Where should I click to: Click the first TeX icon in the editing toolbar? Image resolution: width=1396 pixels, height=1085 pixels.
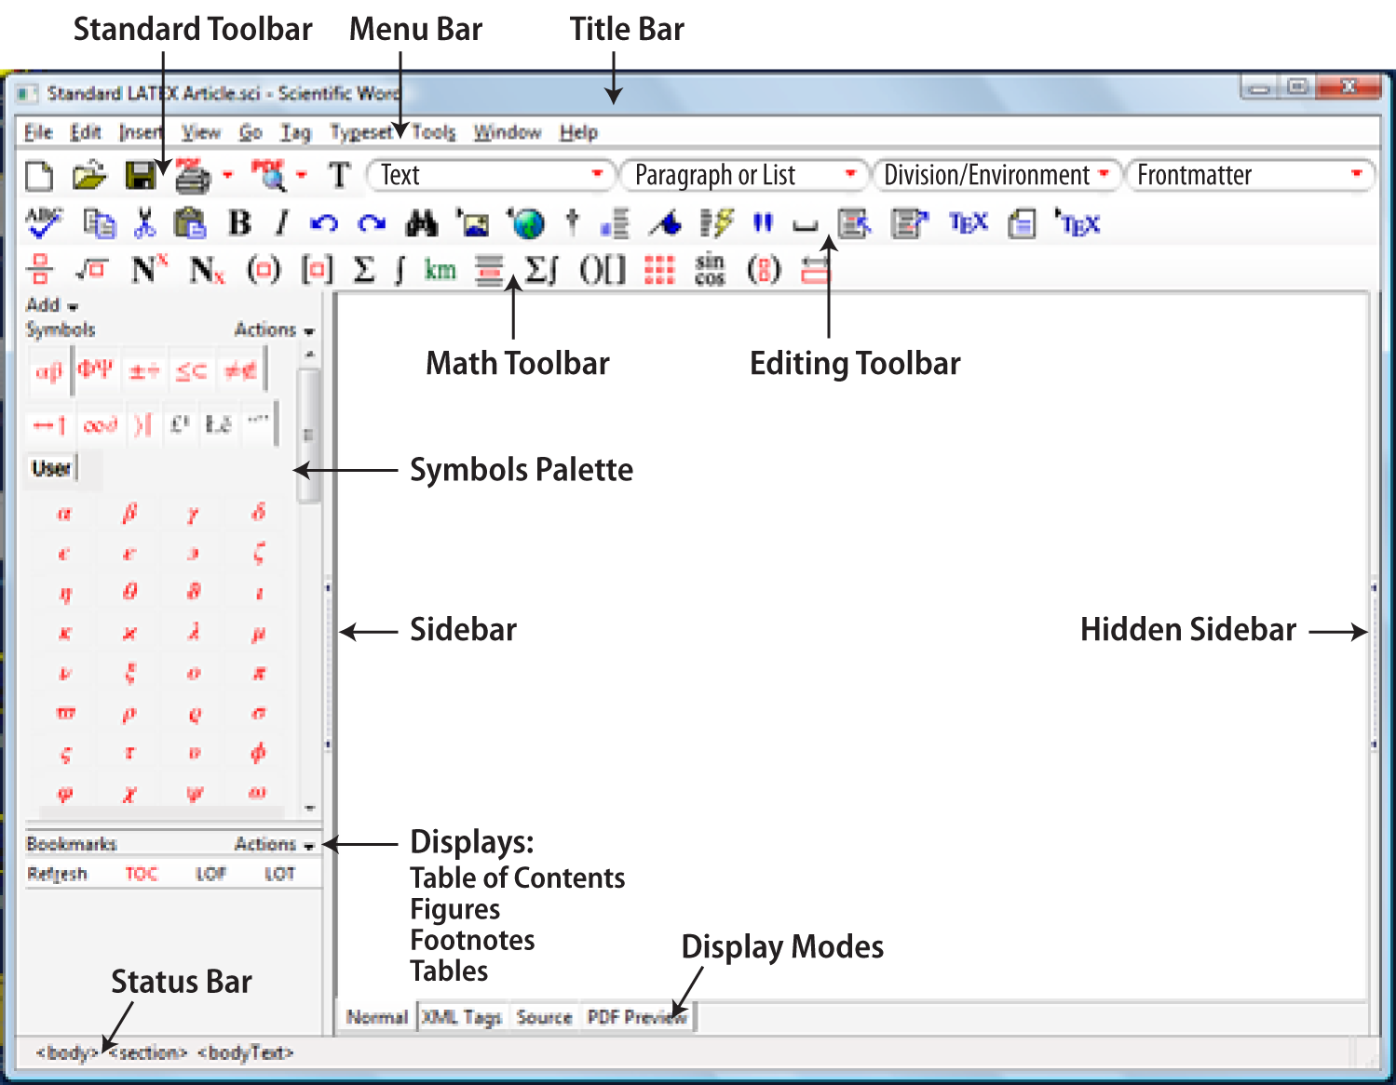coord(968,223)
